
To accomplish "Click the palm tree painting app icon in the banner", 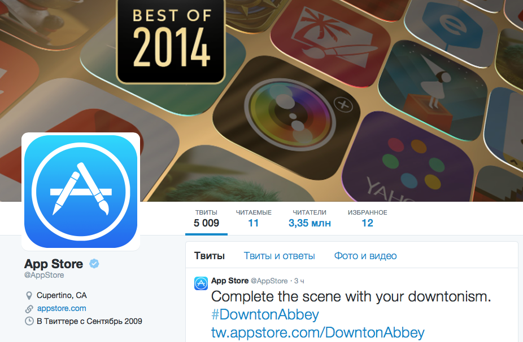I will tap(330, 40).
